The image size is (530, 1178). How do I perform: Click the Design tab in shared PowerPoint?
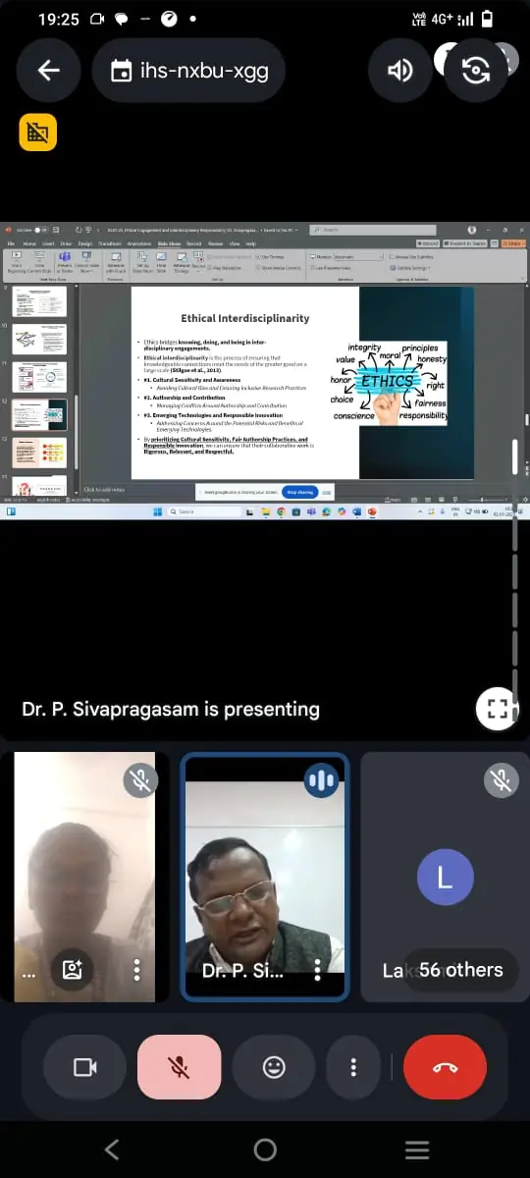pyautogui.click(x=84, y=242)
